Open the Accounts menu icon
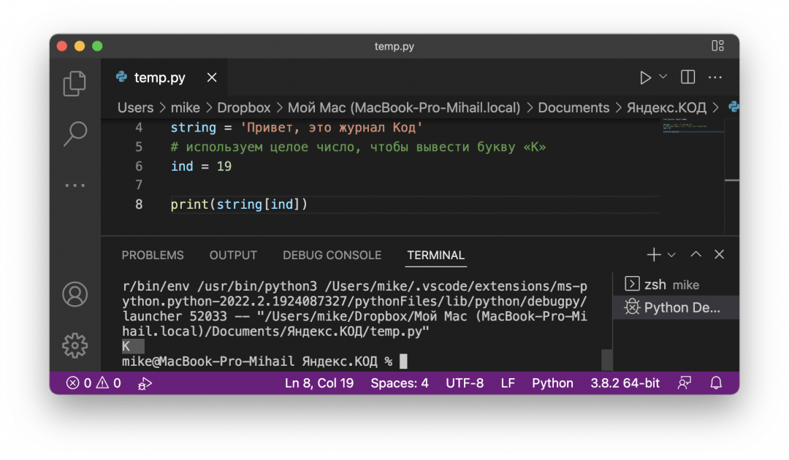 click(75, 294)
